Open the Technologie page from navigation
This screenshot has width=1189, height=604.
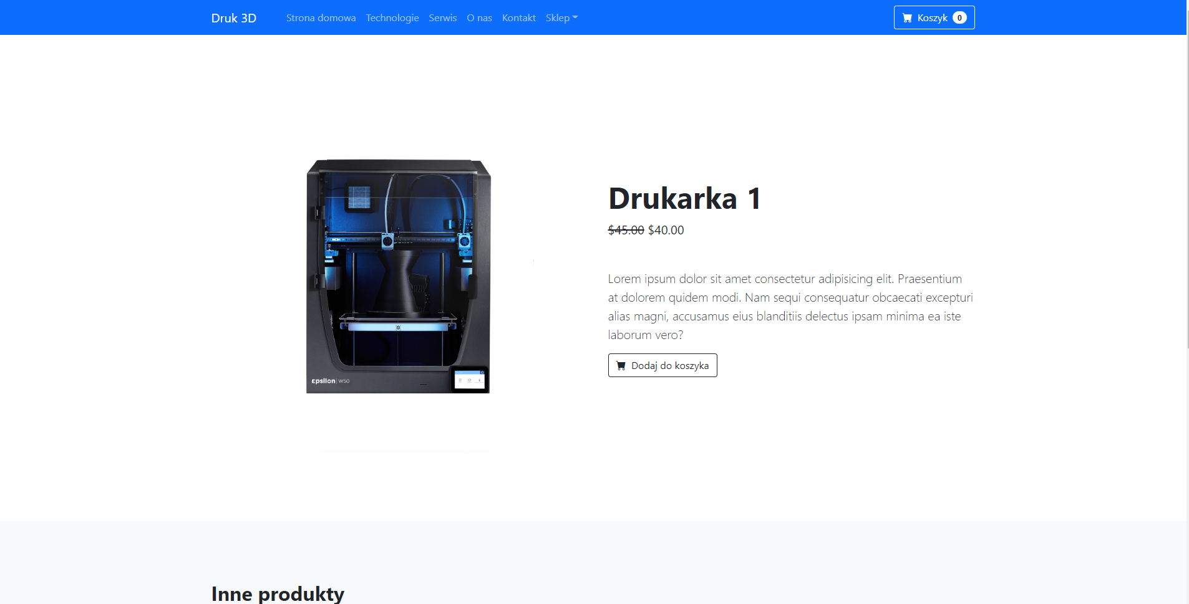[392, 17]
